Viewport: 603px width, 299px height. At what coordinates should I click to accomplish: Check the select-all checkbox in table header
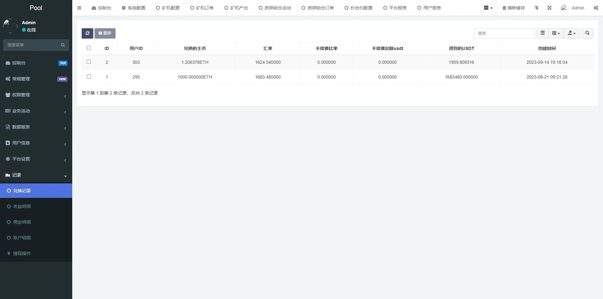89,48
